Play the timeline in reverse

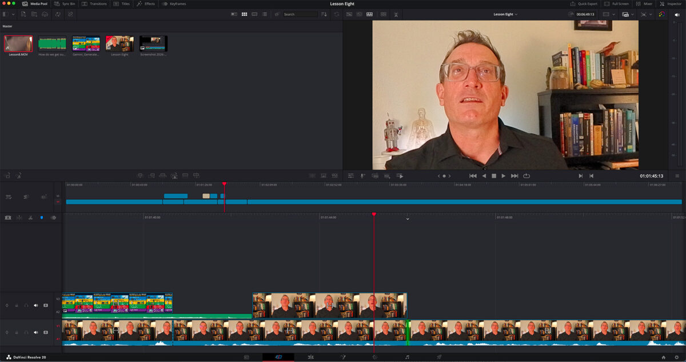pyautogui.click(x=484, y=176)
